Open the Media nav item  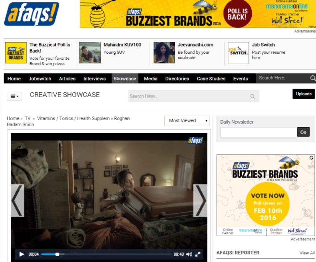click(x=151, y=79)
